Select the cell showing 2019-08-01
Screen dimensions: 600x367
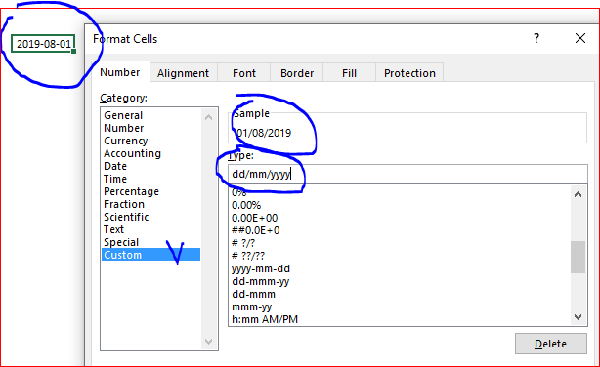(43, 44)
